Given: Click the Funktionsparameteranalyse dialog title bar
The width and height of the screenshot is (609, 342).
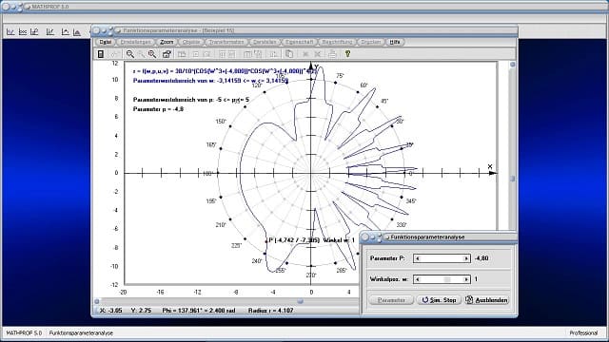Looking at the screenshot, I should (x=439, y=237).
